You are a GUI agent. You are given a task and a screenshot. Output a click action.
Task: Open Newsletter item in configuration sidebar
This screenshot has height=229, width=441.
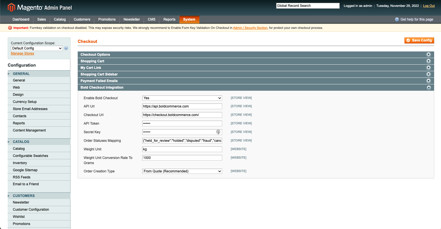[x=39, y=202]
